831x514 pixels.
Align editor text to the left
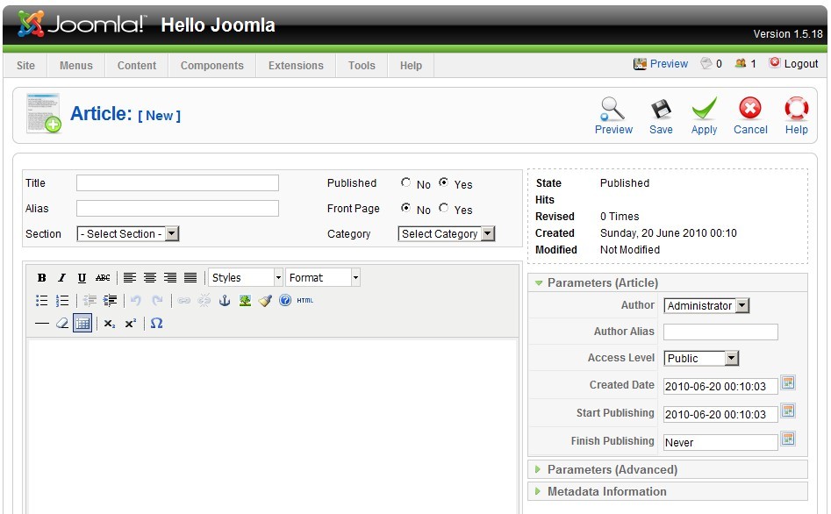coord(130,278)
